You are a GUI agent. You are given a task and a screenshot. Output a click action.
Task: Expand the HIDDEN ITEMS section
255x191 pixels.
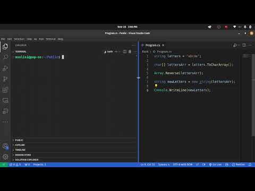tap(74, 155)
